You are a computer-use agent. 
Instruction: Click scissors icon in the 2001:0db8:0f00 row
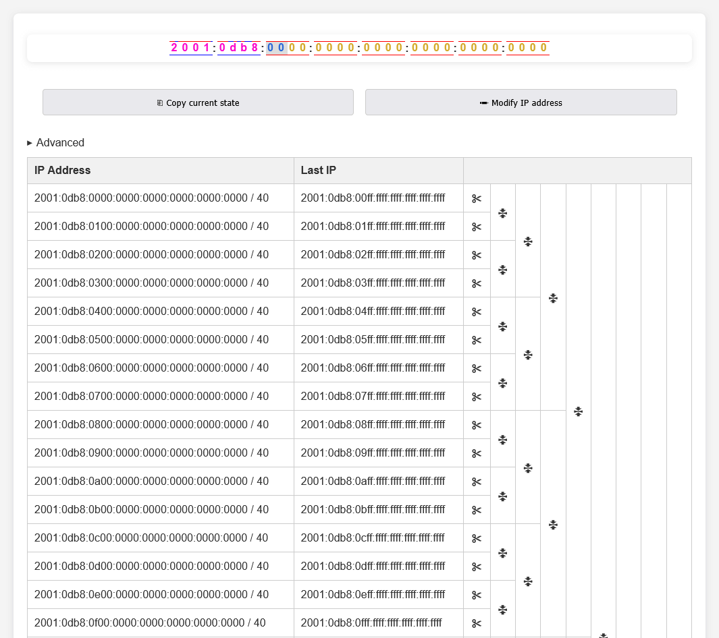tap(477, 623)
